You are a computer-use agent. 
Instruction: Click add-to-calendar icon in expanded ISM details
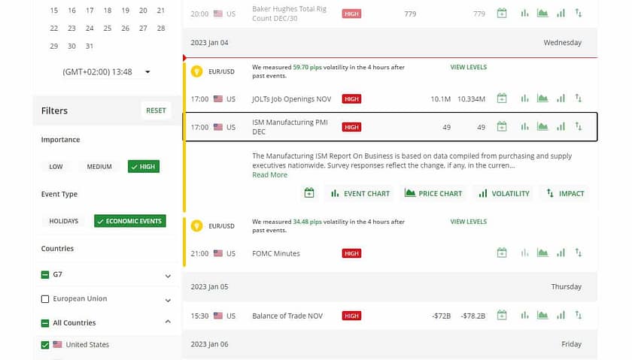(308, 193)
